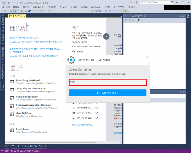Toggle pin on the Start Page tab
191x153 pixels.
[x=22, y=16]
